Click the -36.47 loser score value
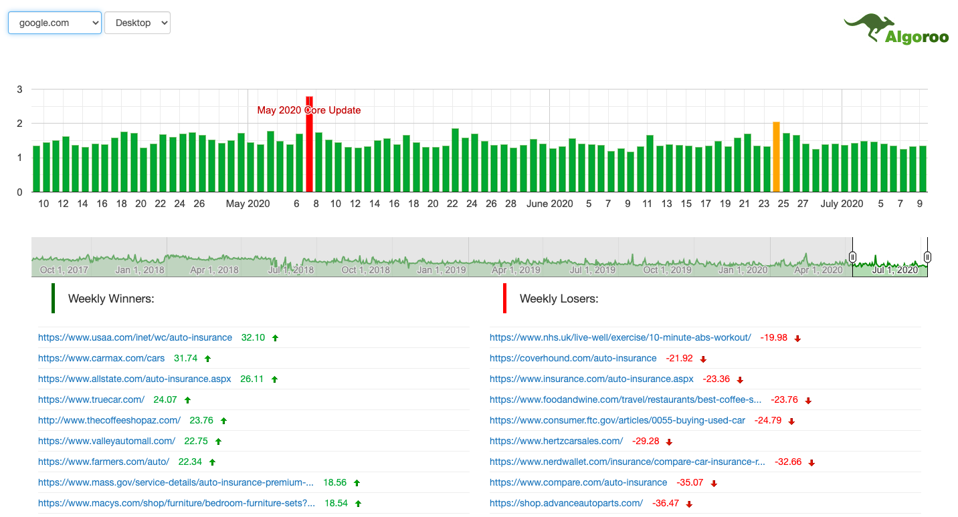Viewport: 958px width, 517px height. (666, 503)
